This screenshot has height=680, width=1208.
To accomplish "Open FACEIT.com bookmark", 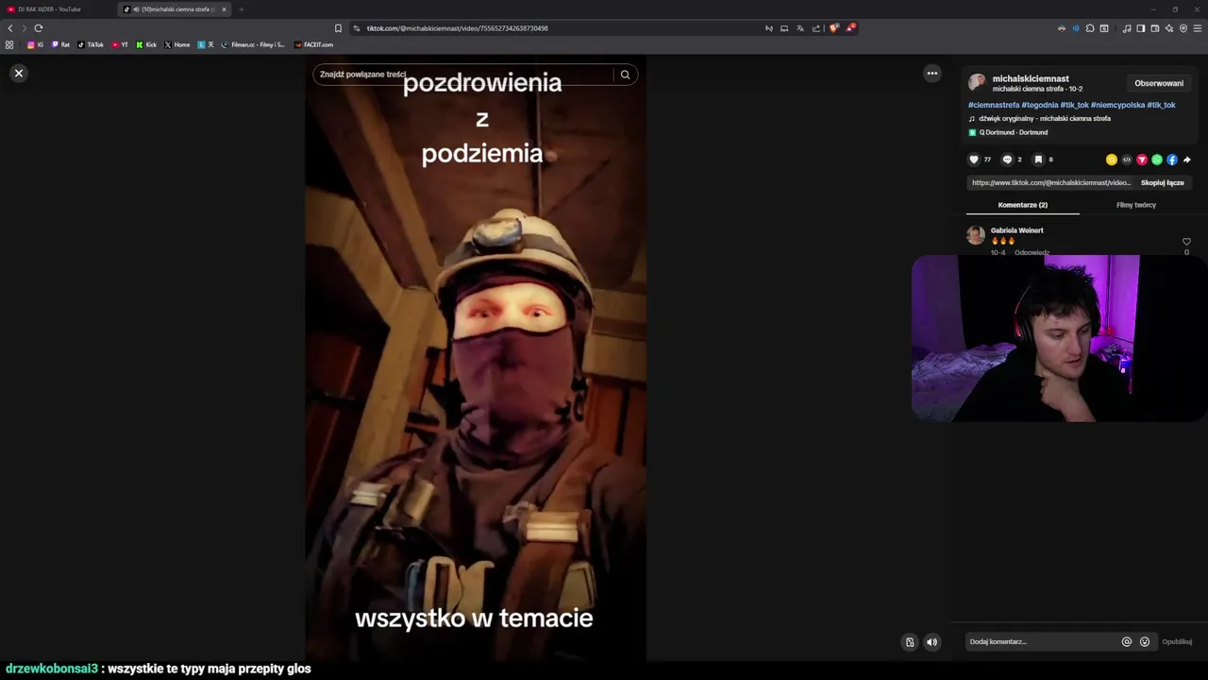I will (x=313, y=44).
